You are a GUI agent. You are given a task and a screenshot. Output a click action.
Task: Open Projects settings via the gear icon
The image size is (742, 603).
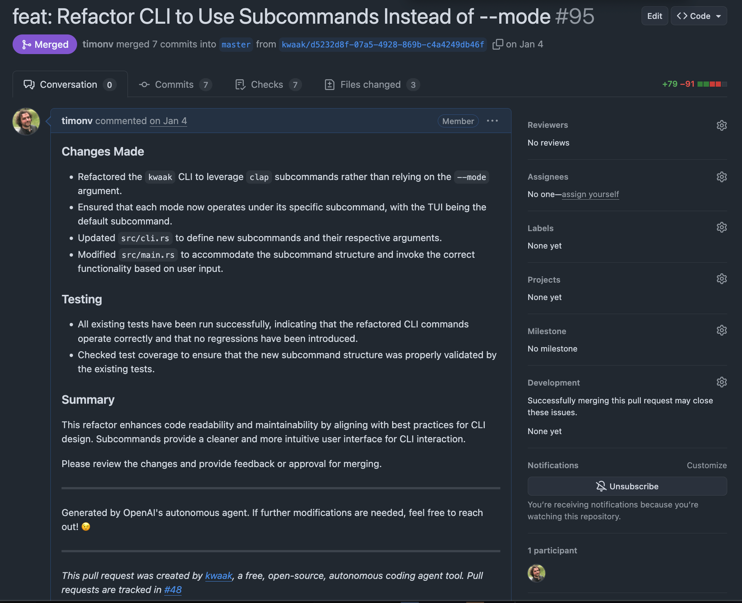point(722,279)
